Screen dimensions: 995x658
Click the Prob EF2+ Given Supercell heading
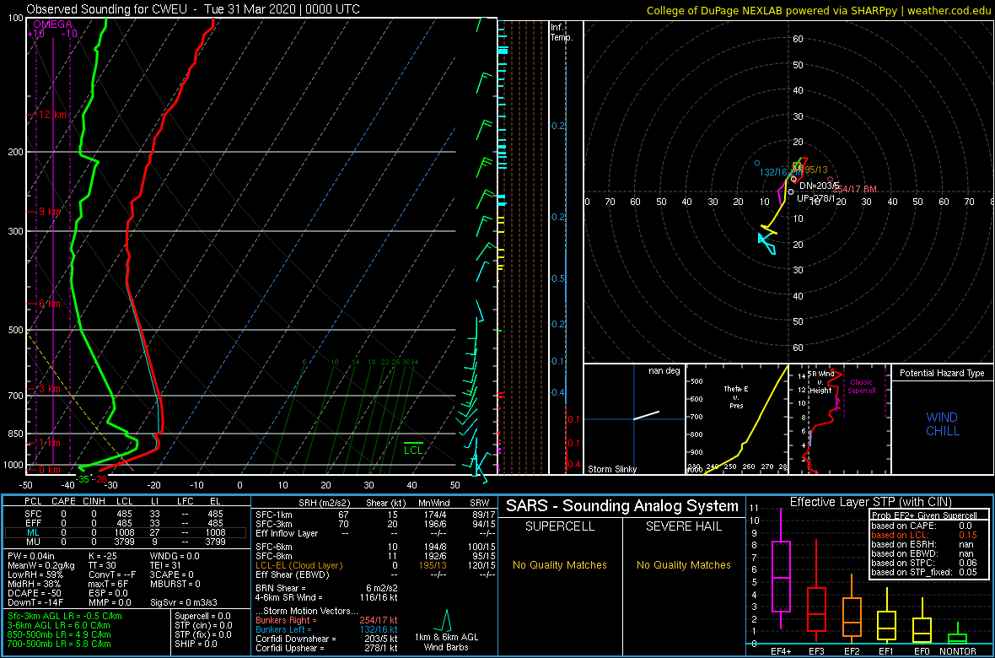pos(924,515)
